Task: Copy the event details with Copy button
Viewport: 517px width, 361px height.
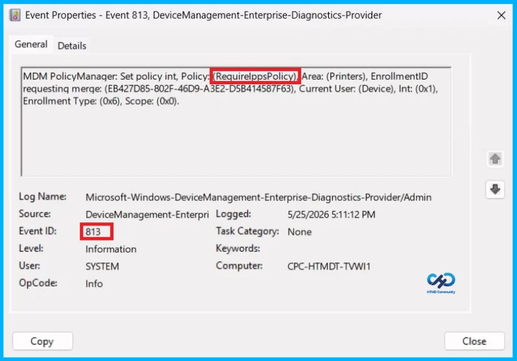Action: (43, 342)
